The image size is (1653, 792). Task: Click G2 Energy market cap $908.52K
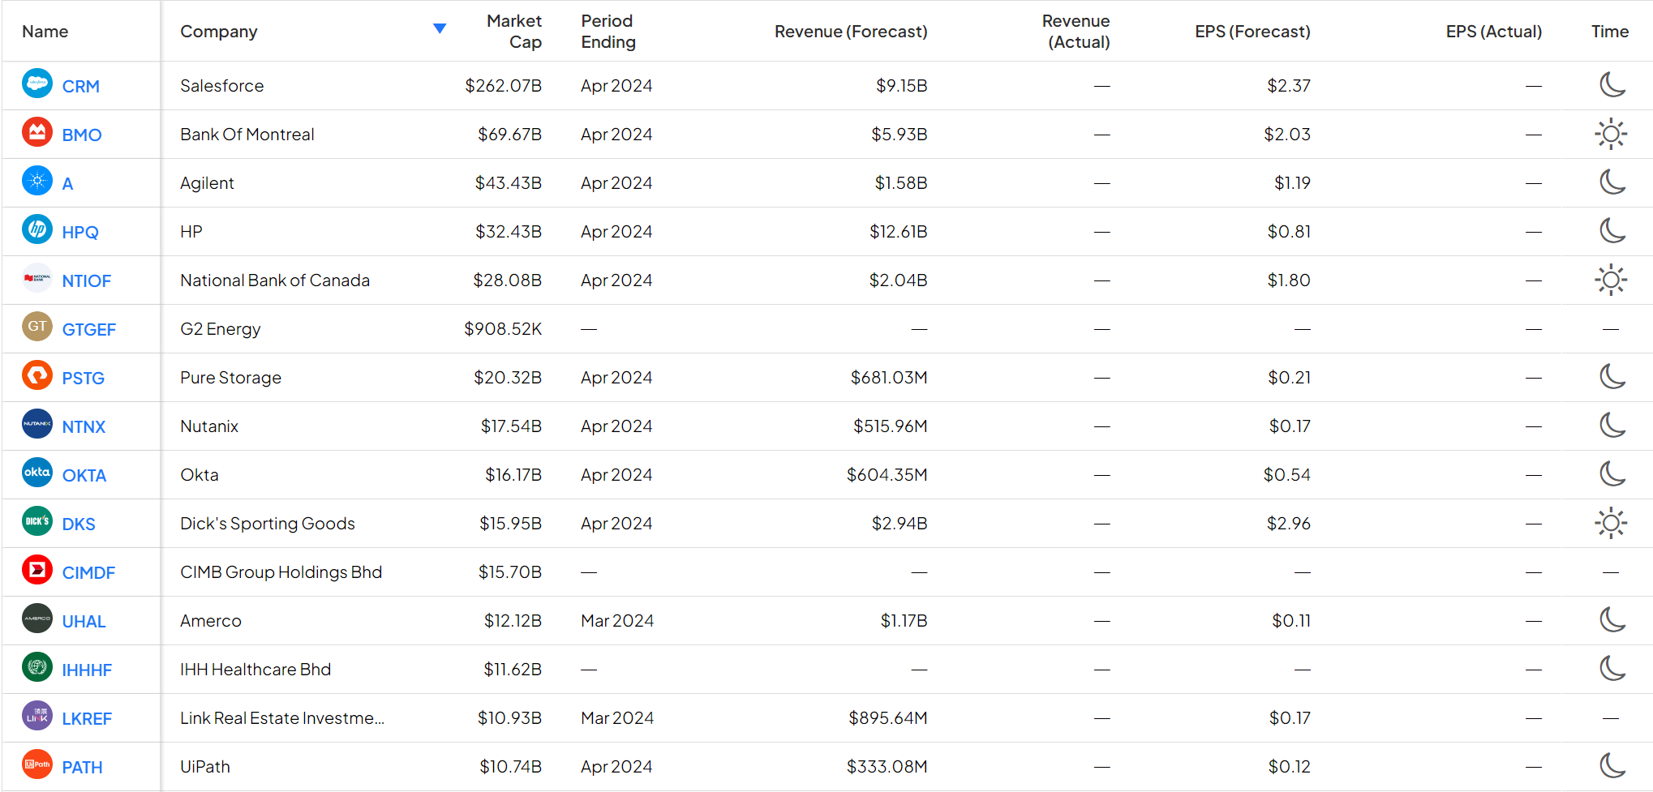(503, 328)
